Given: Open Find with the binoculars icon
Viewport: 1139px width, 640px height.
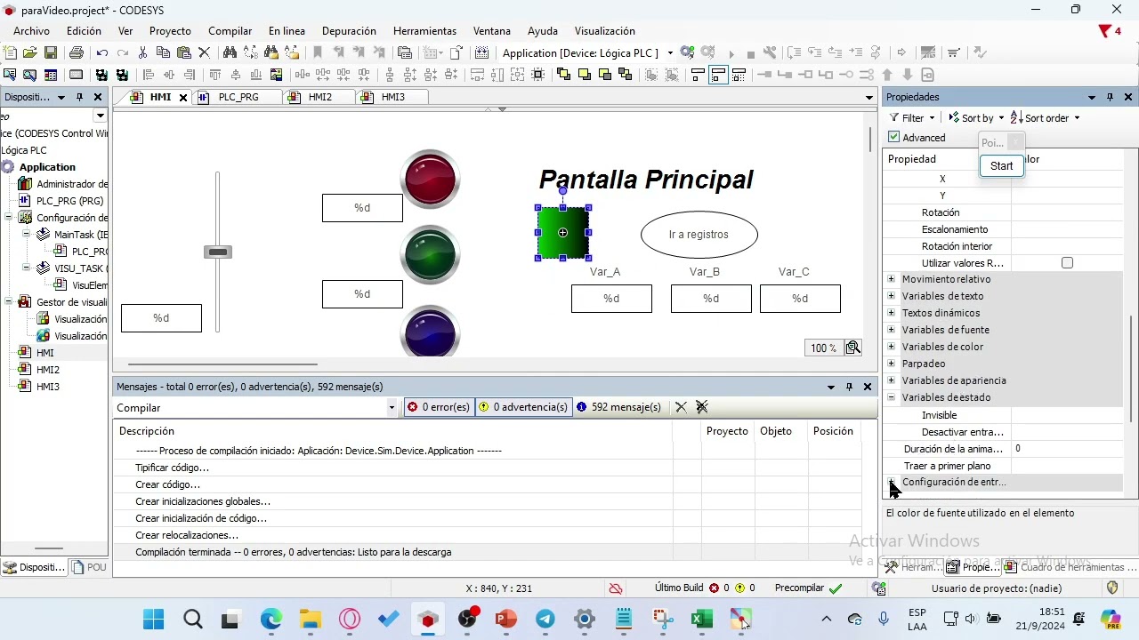Looking at the screenshot, I should click(230, 53).
